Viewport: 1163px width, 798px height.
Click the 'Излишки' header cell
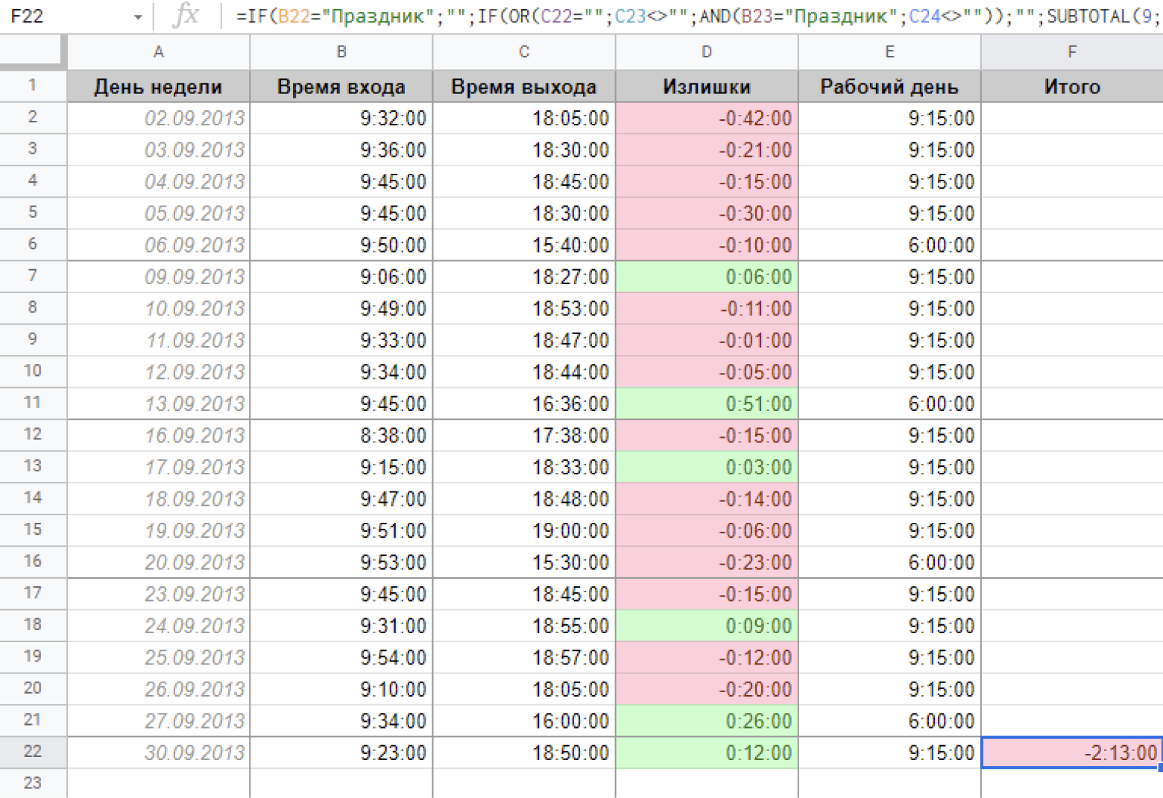pyautogui.click(x=707, y=87)
